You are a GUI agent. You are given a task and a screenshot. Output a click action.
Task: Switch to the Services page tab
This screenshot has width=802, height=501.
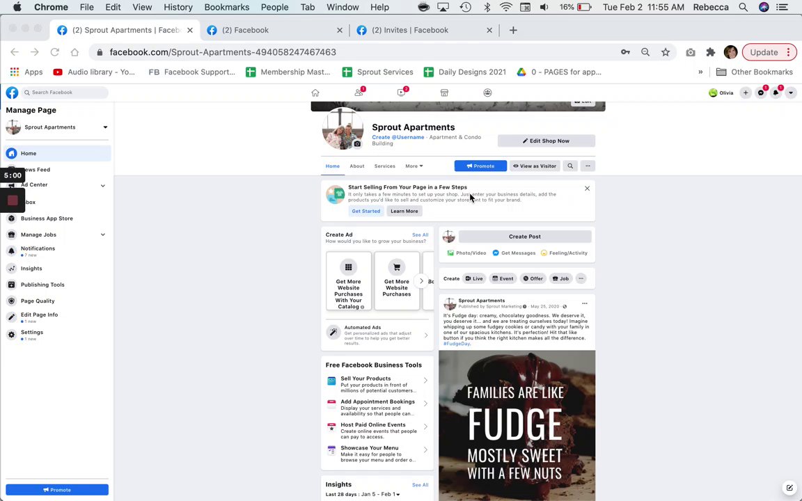(384, 166)
